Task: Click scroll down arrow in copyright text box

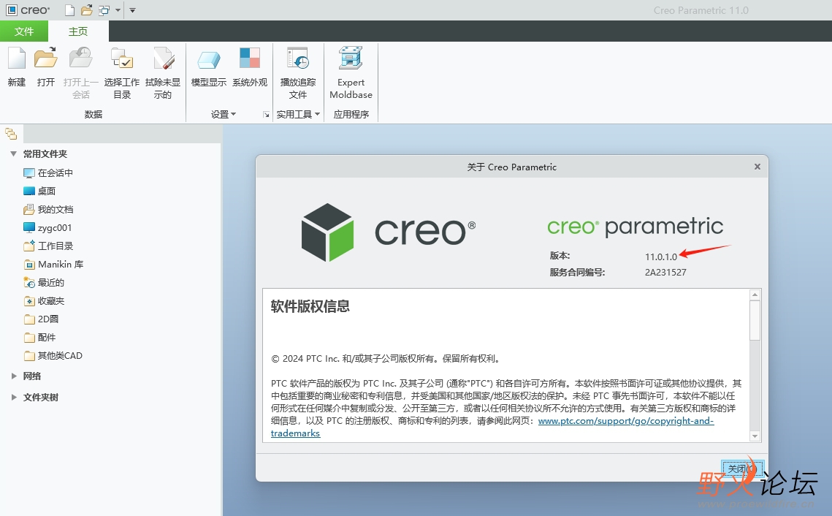Action: (x=755, y=436)
